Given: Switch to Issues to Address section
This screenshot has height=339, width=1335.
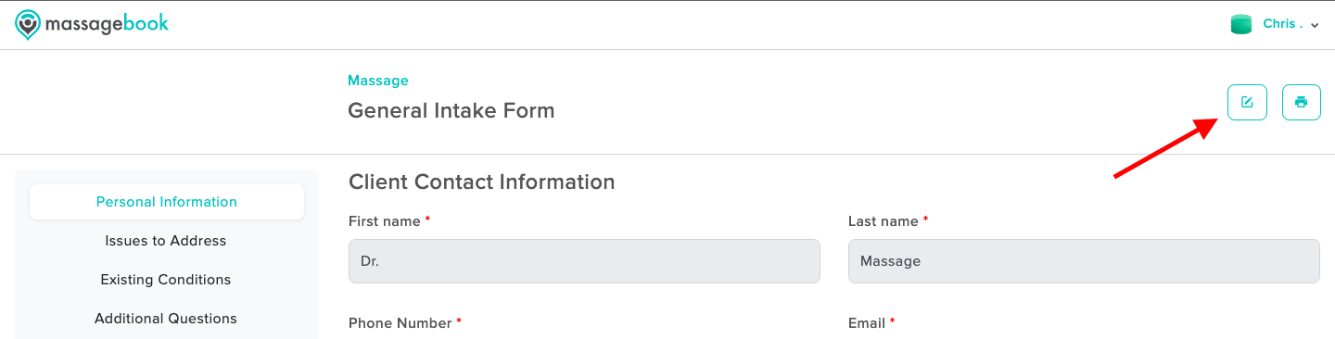Looking at the screenshot, I should point(166,241).
